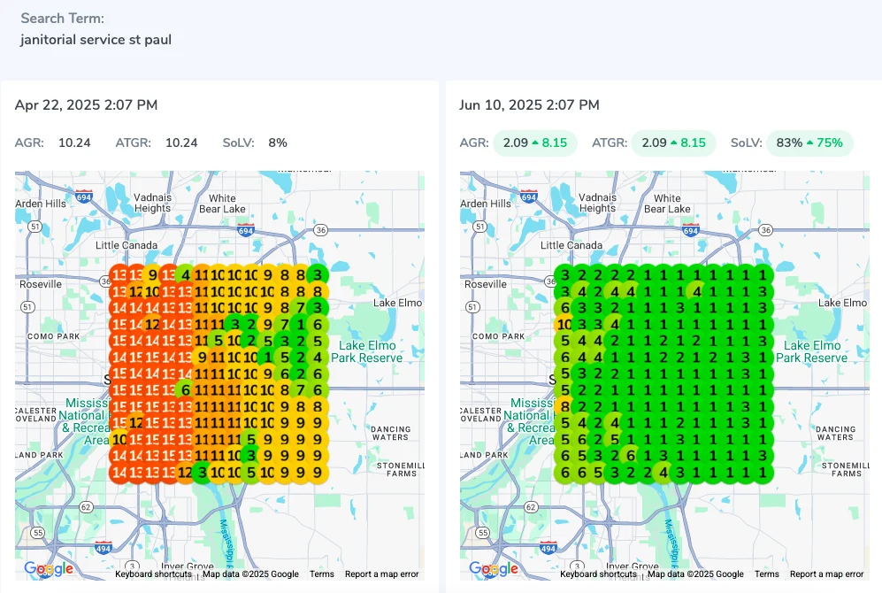This screenshot has width=882, height=593.
Task: Click the SoLV 83% improvement badge
Action: point(809,142)
